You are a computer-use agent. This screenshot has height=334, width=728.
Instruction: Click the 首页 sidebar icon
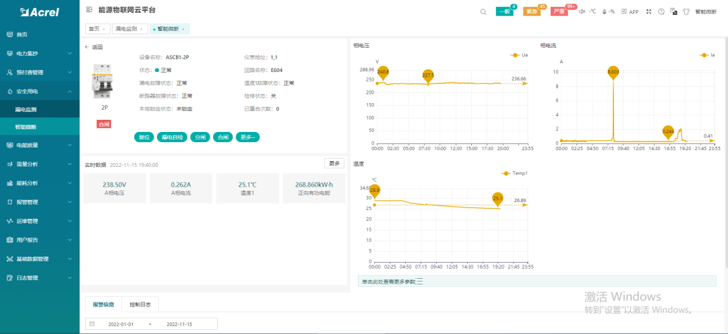pyautogui.click(x=9, y=34)
